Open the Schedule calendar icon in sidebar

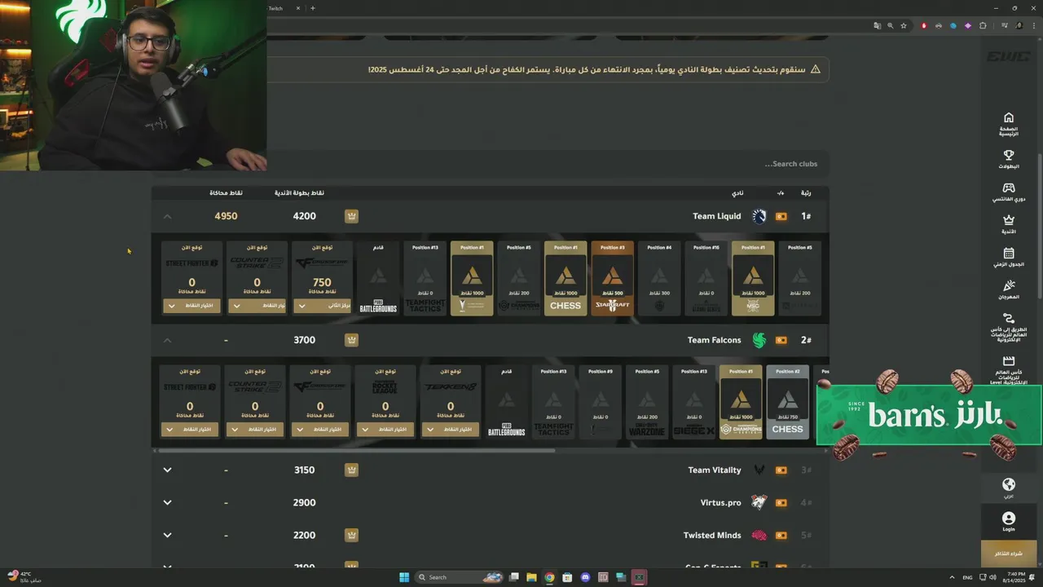(x=1009, y=253)
